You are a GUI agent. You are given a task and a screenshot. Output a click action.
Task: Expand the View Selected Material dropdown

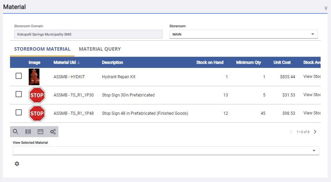[166, 151]
